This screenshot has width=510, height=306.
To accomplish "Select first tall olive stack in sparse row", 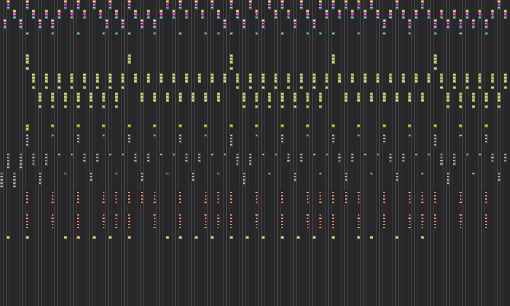I will pos(27,59).
